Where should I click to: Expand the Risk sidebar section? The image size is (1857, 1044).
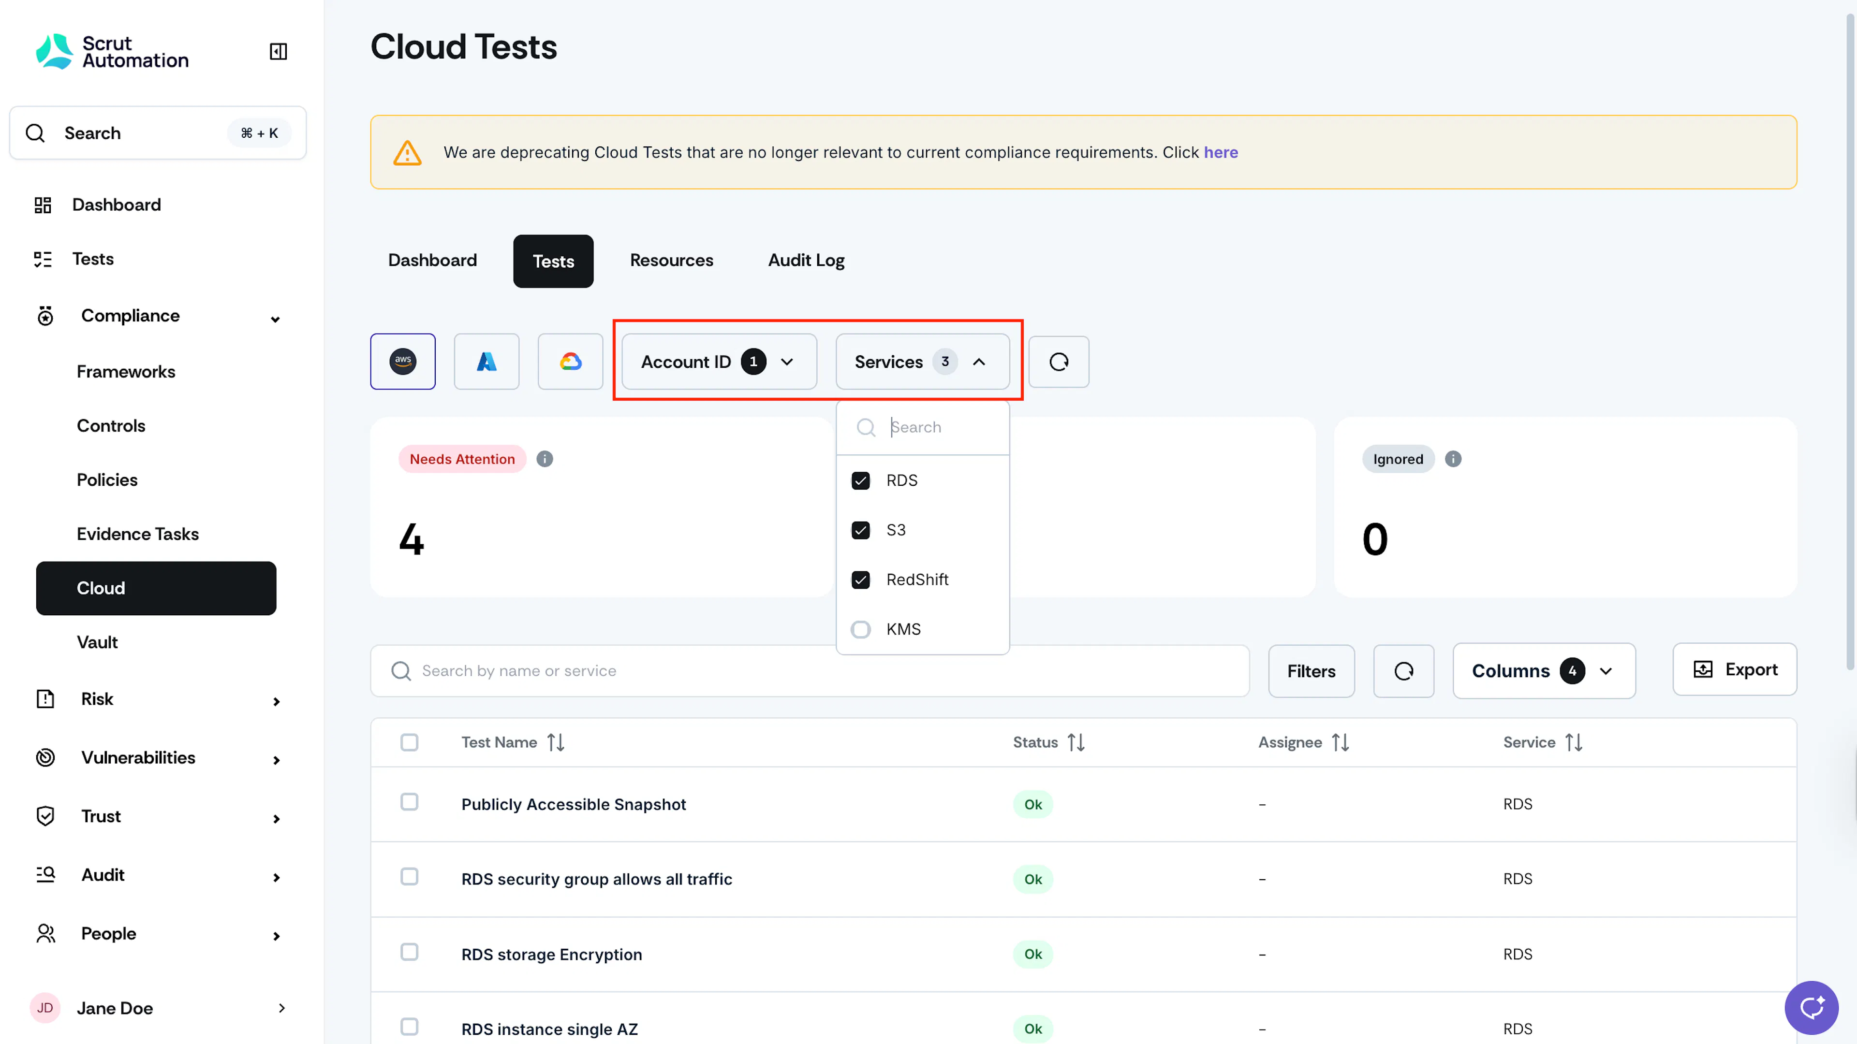156,699
